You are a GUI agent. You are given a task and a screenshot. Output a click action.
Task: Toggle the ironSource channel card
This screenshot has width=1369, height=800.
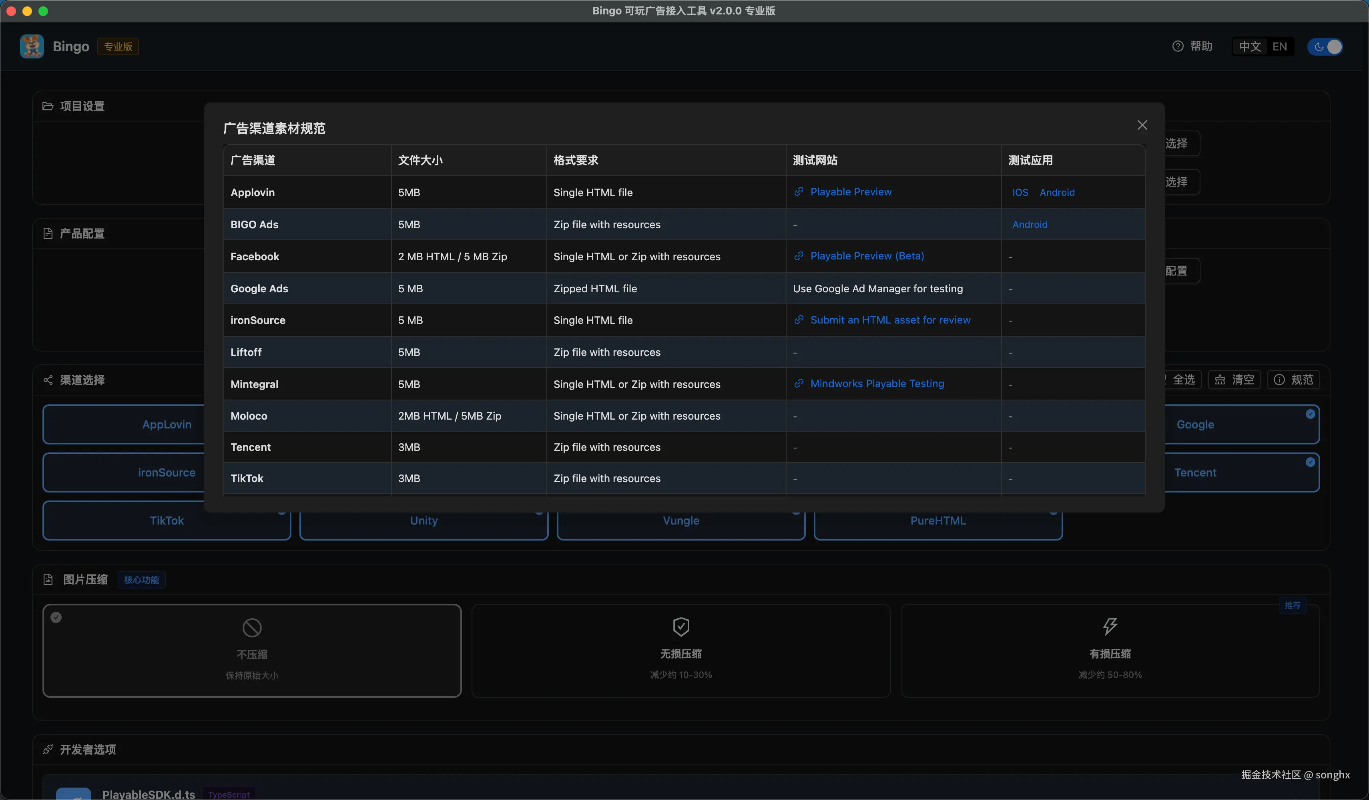click(x=124, y=472)
